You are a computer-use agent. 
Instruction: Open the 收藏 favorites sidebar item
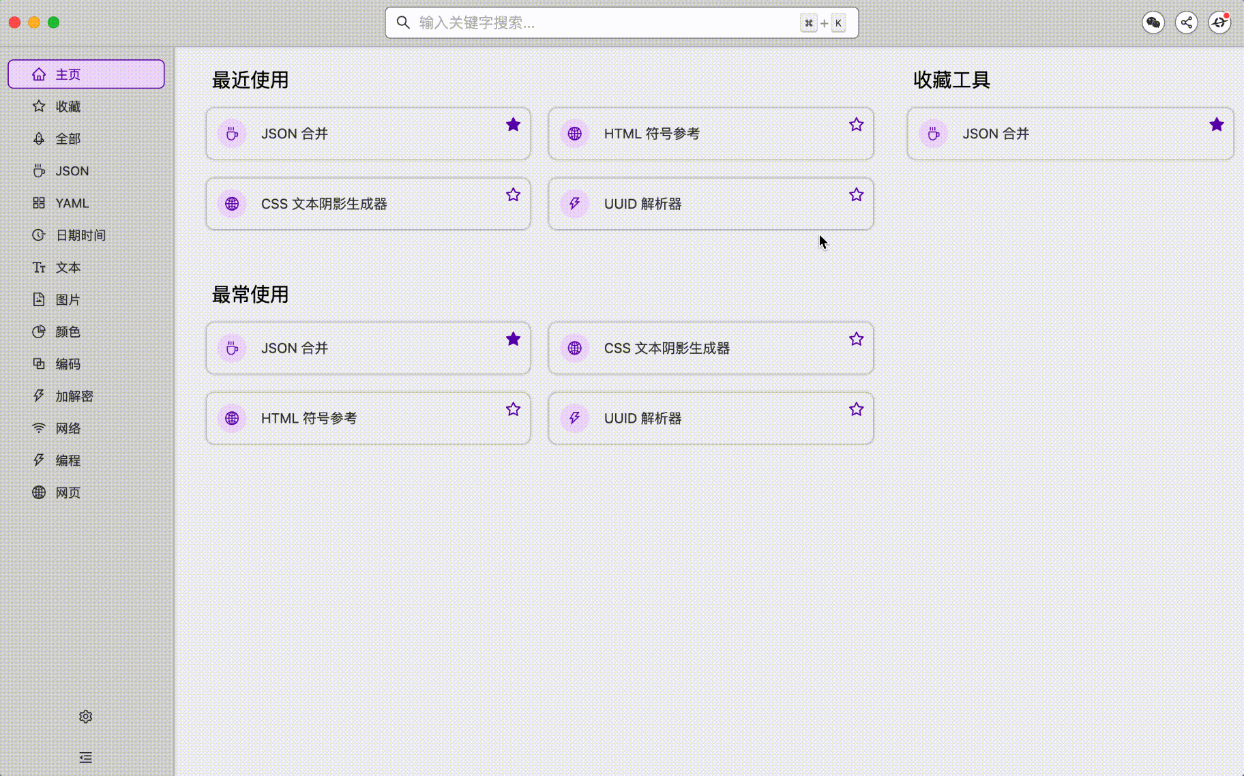[x=86, y=106]
